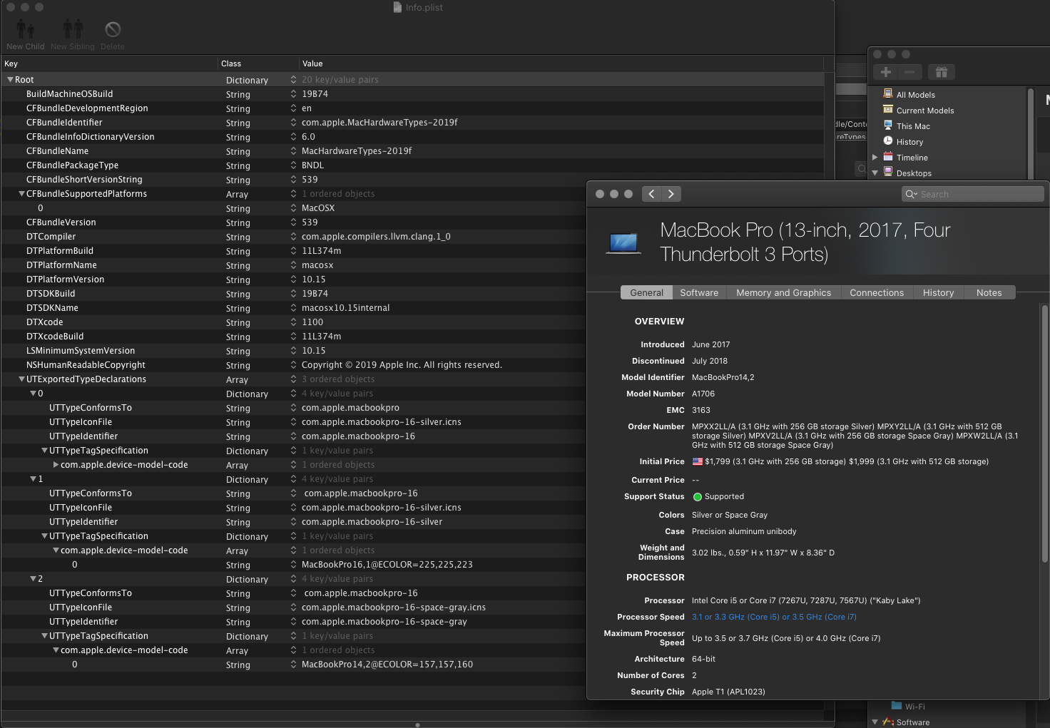
Task: Click the Model Identifier value MacBookPro14,2
Action: pyautogui.click(x=723, y=378)
